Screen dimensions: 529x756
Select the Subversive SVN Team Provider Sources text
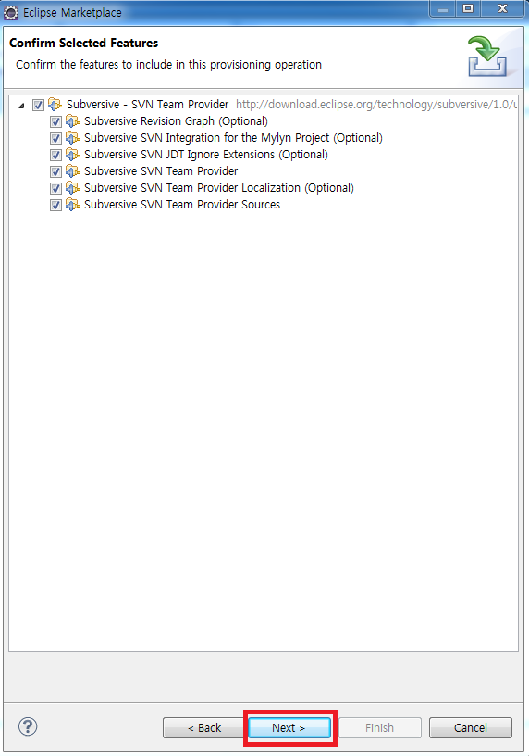coord(182,205)
